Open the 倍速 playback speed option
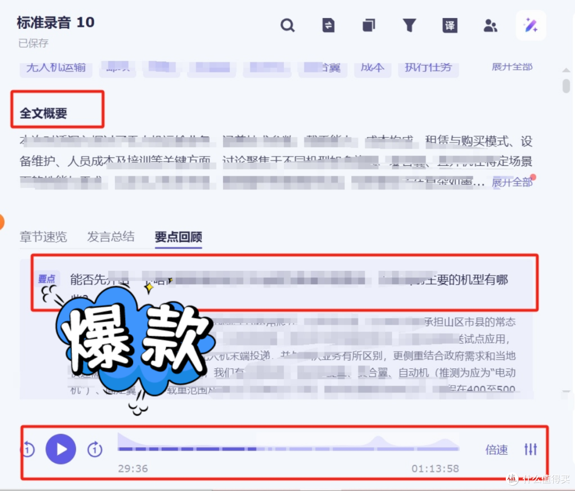 point(497,449)
